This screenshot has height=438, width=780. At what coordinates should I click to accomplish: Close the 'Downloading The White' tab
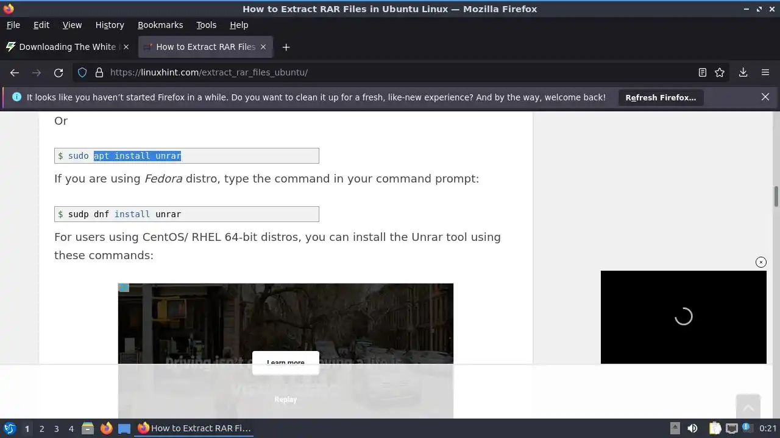pos(126,47)
